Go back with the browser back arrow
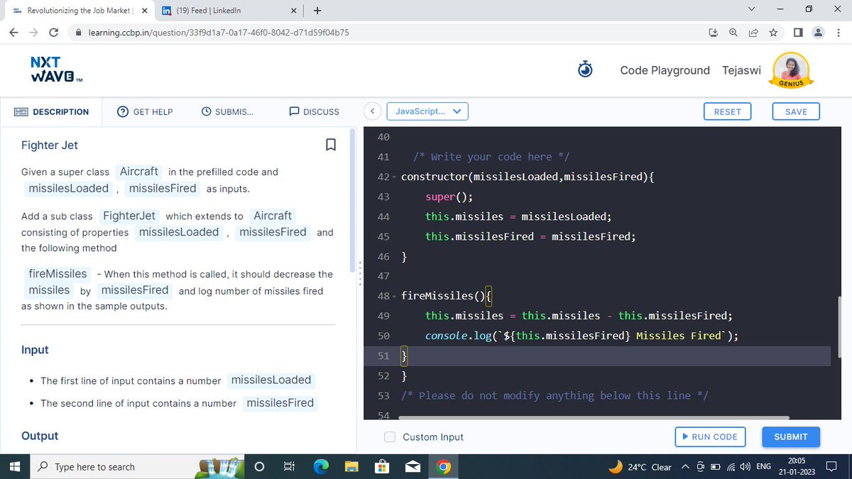This screenshot has height=479, width=852. pyautogui.click(x=14, y=33)
